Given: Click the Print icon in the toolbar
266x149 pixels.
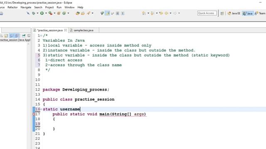Looking at the screenshot, I should tap(1, 14).
